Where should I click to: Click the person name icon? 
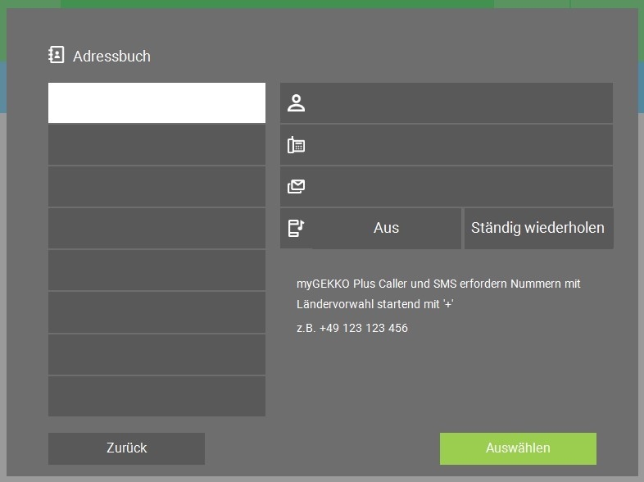[x=296, y=103]
